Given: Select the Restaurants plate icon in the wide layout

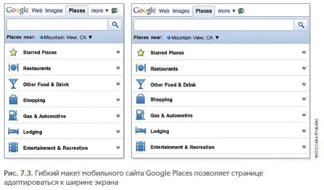Looking at the screenshot, I should (140, 68).
